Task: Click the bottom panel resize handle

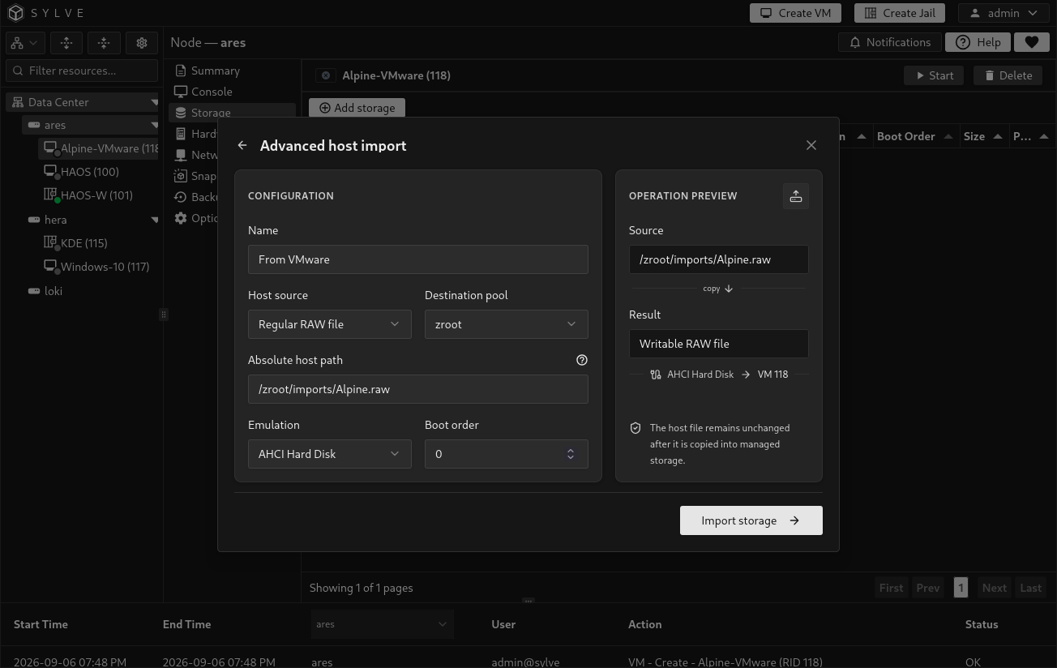Action: (x=528, y=601)
